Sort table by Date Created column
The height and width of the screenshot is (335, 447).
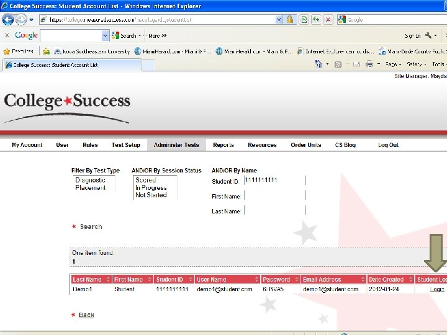(x=391, y=279)
